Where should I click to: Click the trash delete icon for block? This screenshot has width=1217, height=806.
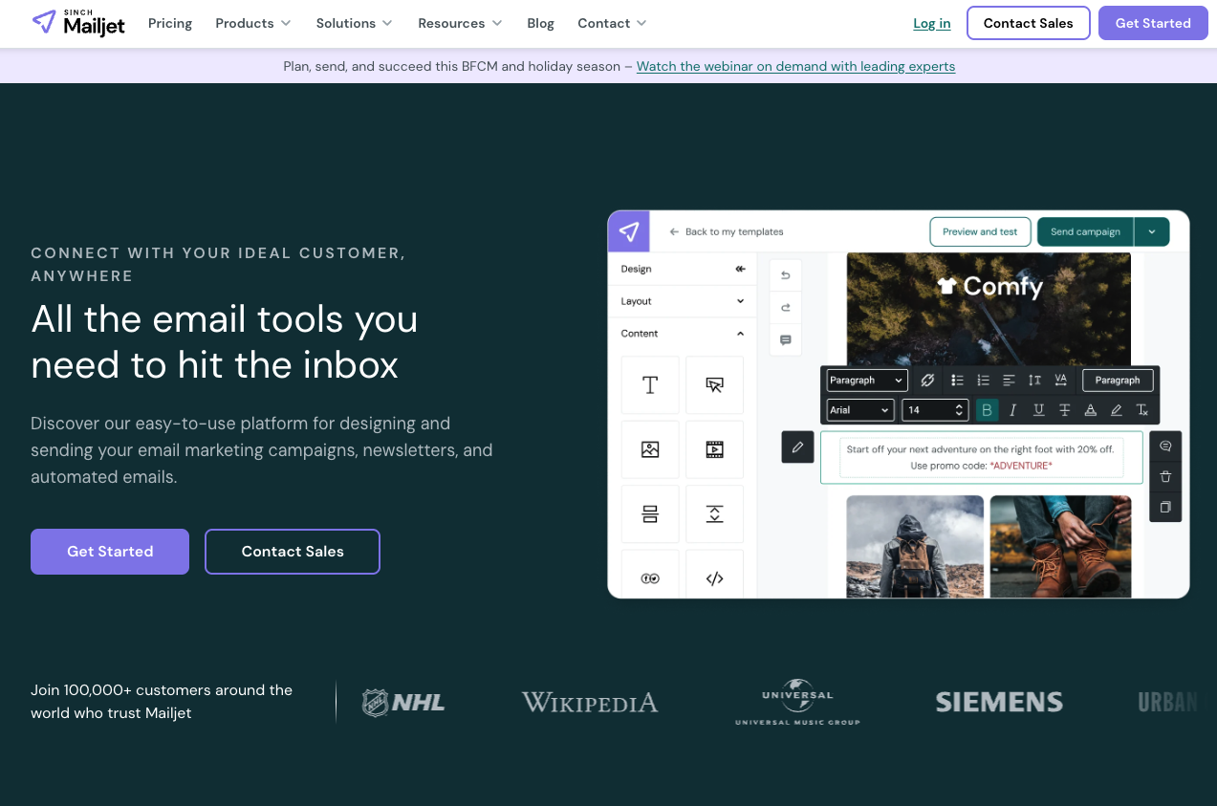pyautogui.click(x=1165, y=476)
